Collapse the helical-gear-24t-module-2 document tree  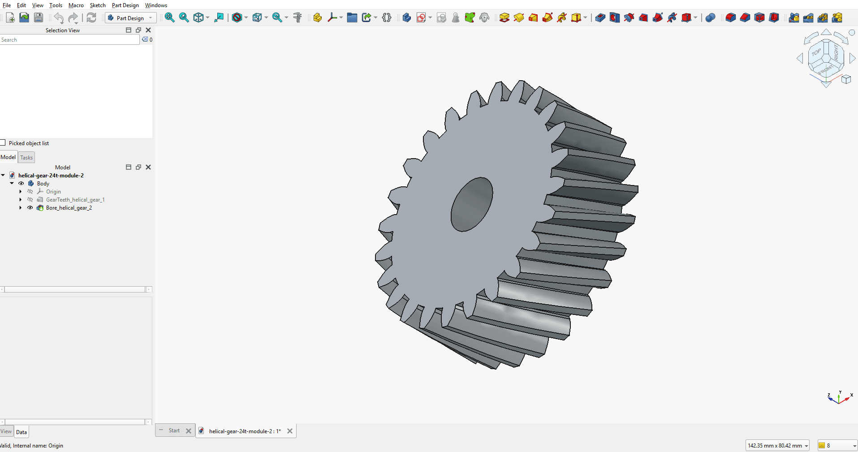tap(3, 176)
